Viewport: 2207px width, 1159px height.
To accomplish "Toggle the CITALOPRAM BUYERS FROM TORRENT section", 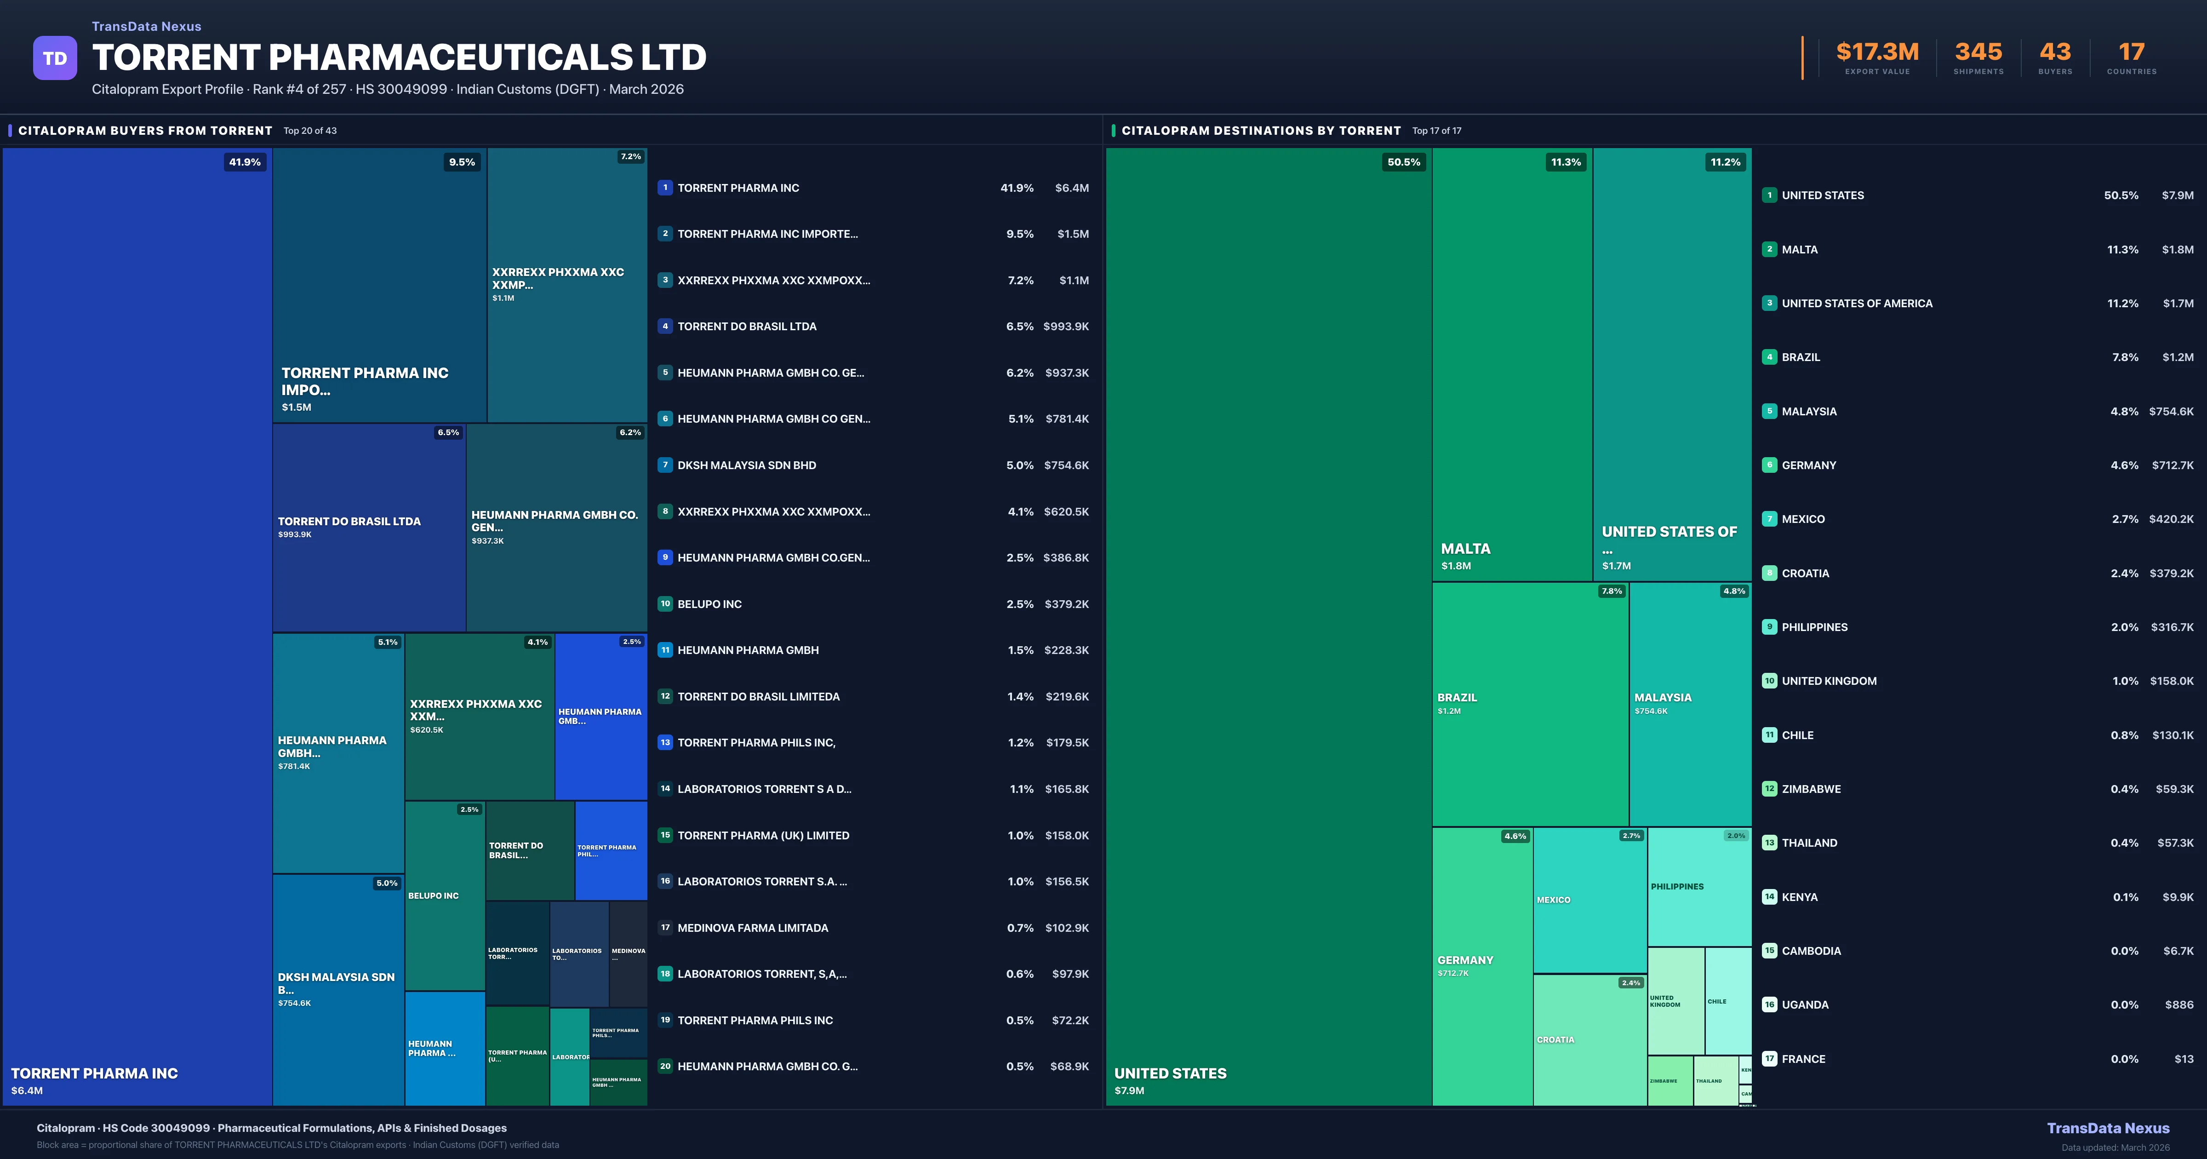I will pos(144,130).
